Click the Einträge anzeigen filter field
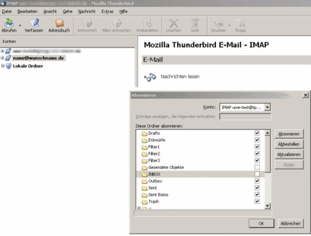Screen dimensions: 311x236 (x=245, y=117)
